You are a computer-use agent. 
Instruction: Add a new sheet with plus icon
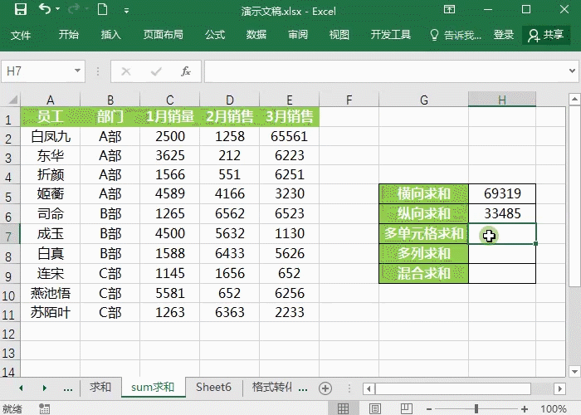[325, 388]
